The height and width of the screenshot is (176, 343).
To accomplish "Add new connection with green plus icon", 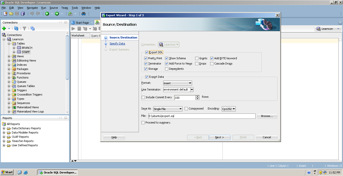I will (x=4, y=28).
